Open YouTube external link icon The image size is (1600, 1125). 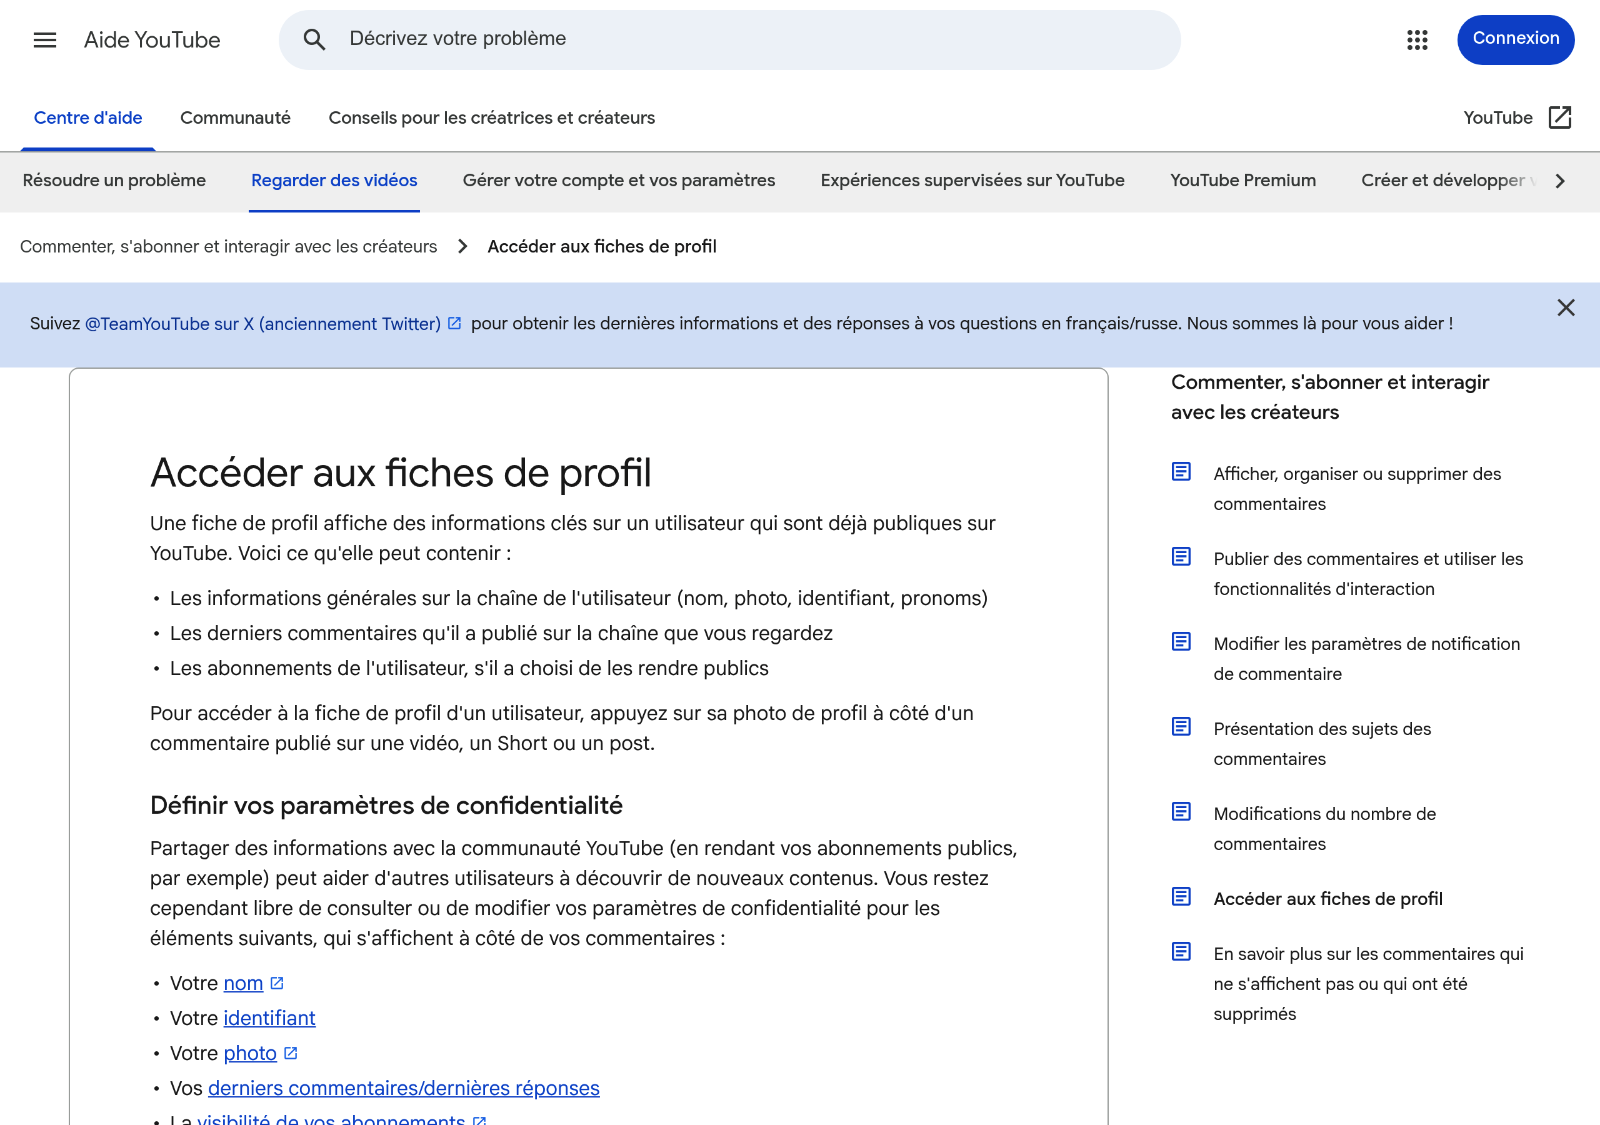click(1559, 117)
